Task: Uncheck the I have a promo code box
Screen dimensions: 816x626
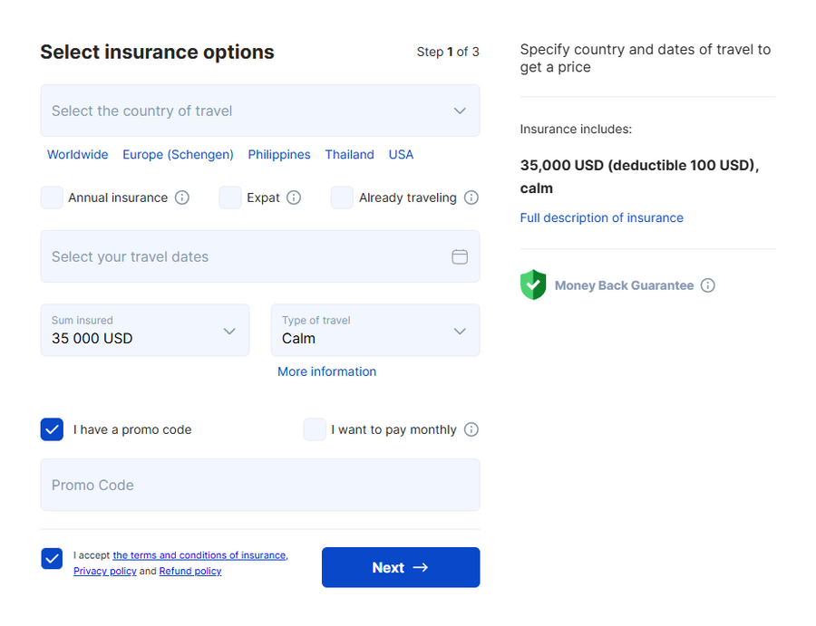Action: [x=52, y=429]
